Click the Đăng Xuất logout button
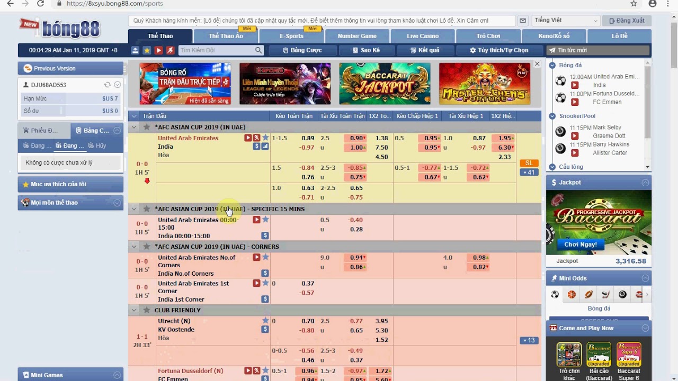This screenshot has width=678, height=381. 627,21
